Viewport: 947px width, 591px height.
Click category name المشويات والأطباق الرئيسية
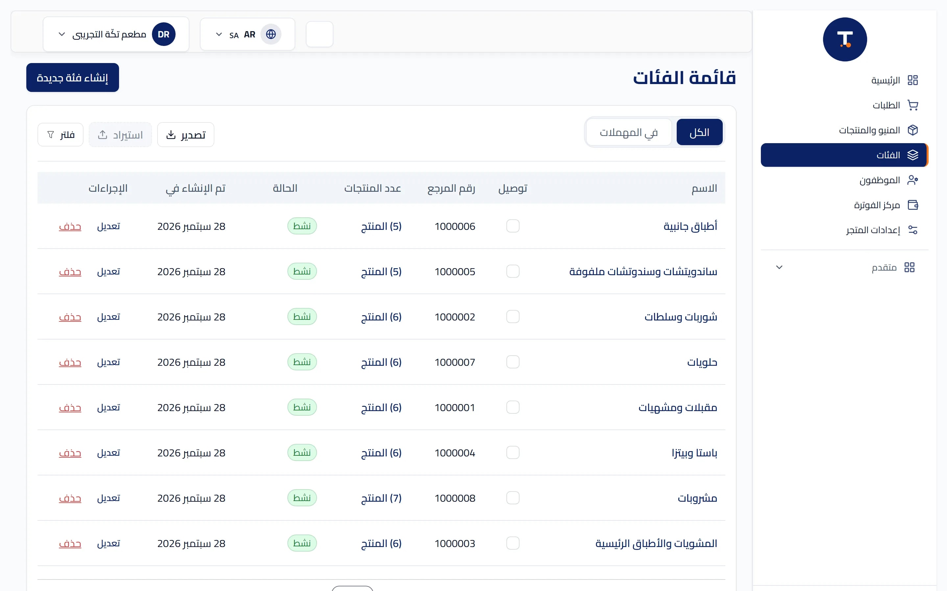(656, 544)
